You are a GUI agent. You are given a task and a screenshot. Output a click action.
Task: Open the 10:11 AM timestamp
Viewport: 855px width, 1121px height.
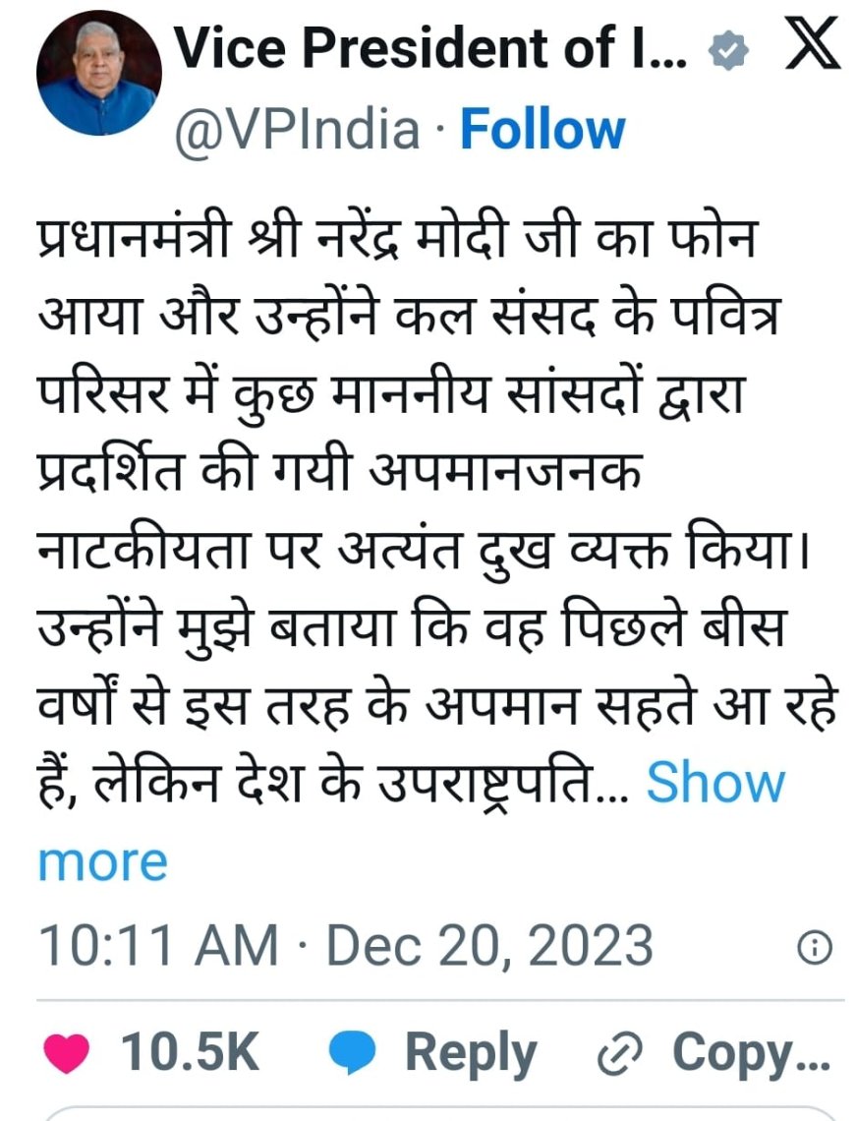158,946
